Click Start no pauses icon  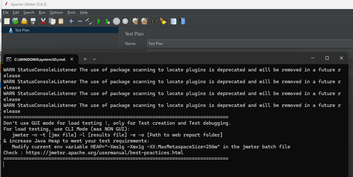tap(107, 21)
